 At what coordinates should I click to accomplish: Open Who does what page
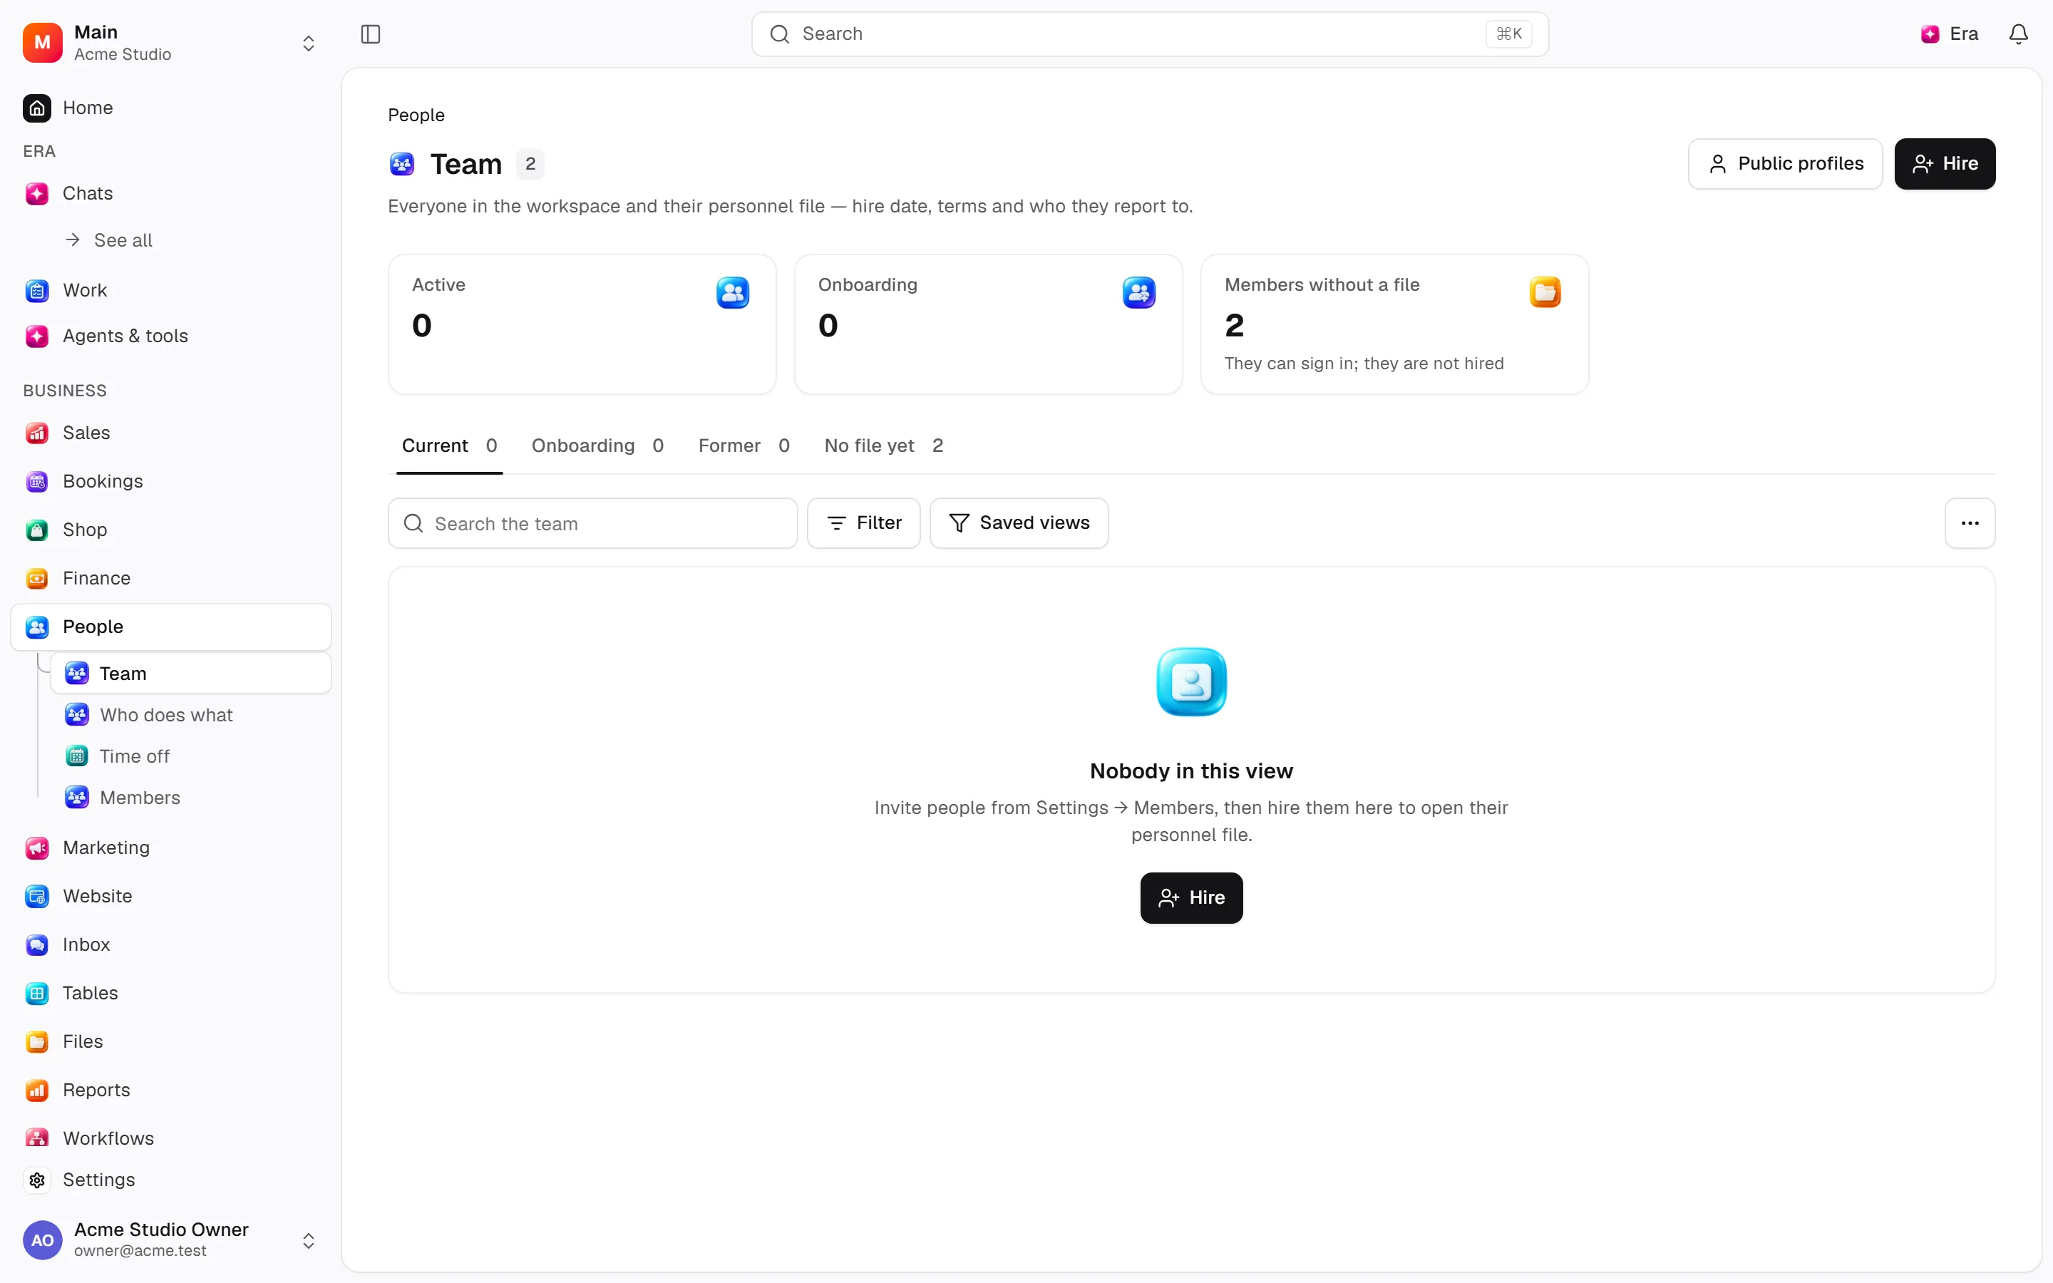[x=191, y=716]
